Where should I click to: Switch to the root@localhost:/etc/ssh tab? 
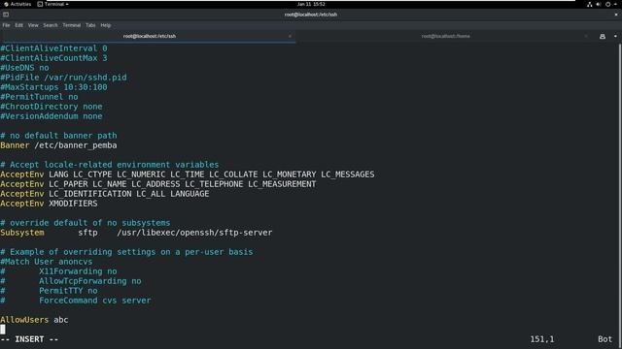click(149, 36)
